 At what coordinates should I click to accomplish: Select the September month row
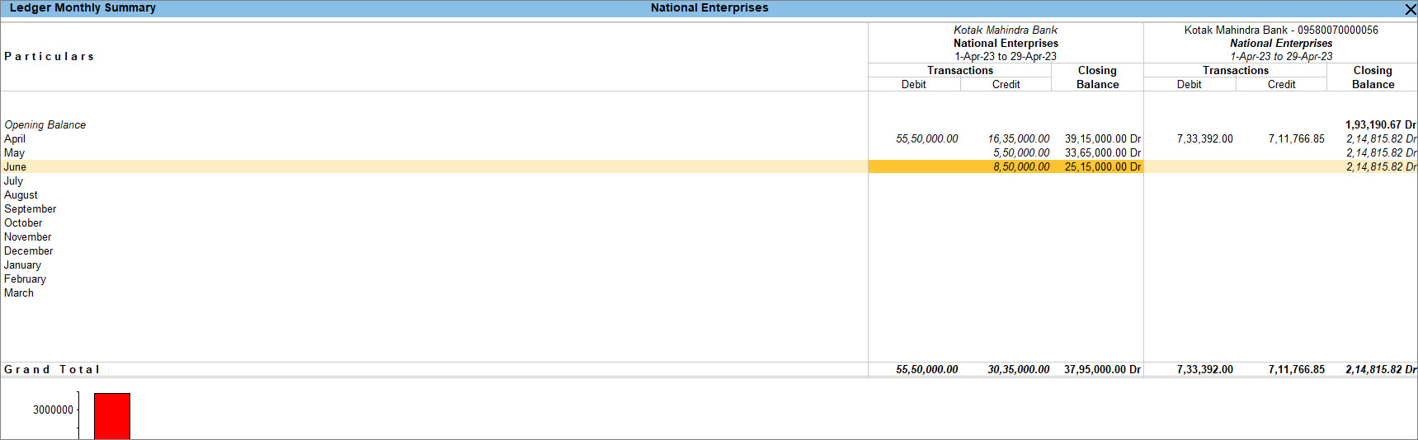tap(31, 209)
